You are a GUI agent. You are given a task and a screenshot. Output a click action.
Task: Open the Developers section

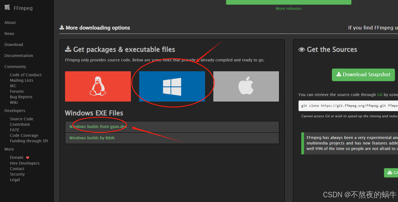15,111
